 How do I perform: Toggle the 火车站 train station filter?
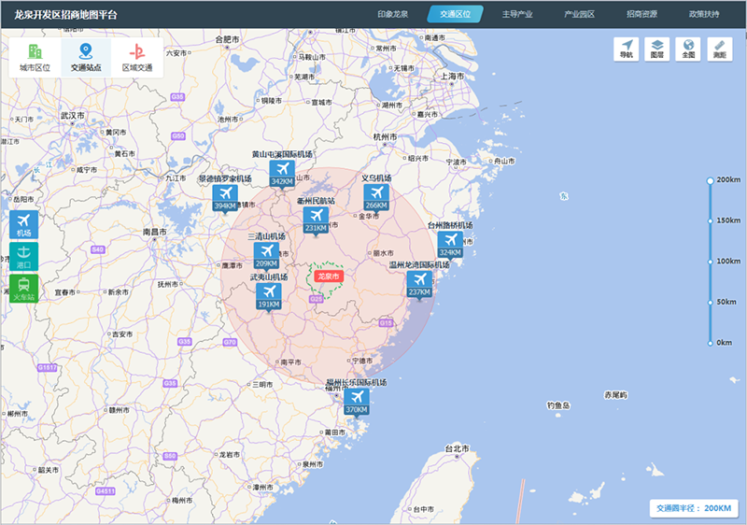(23, 289)
